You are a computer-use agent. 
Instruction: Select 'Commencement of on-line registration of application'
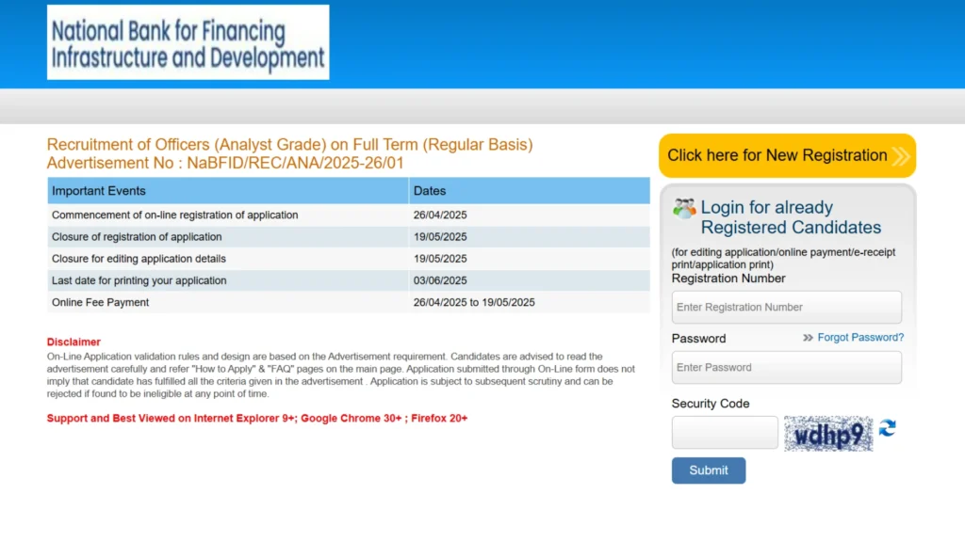(x=174, y=215)
